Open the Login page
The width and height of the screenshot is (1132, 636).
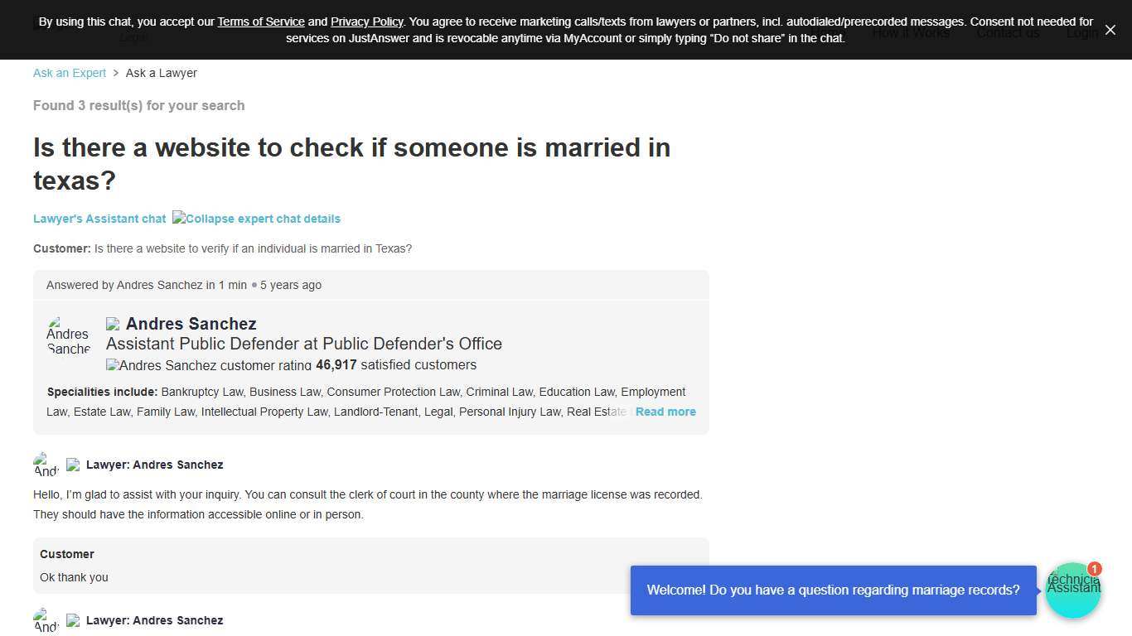click(x=1082, y=33)
